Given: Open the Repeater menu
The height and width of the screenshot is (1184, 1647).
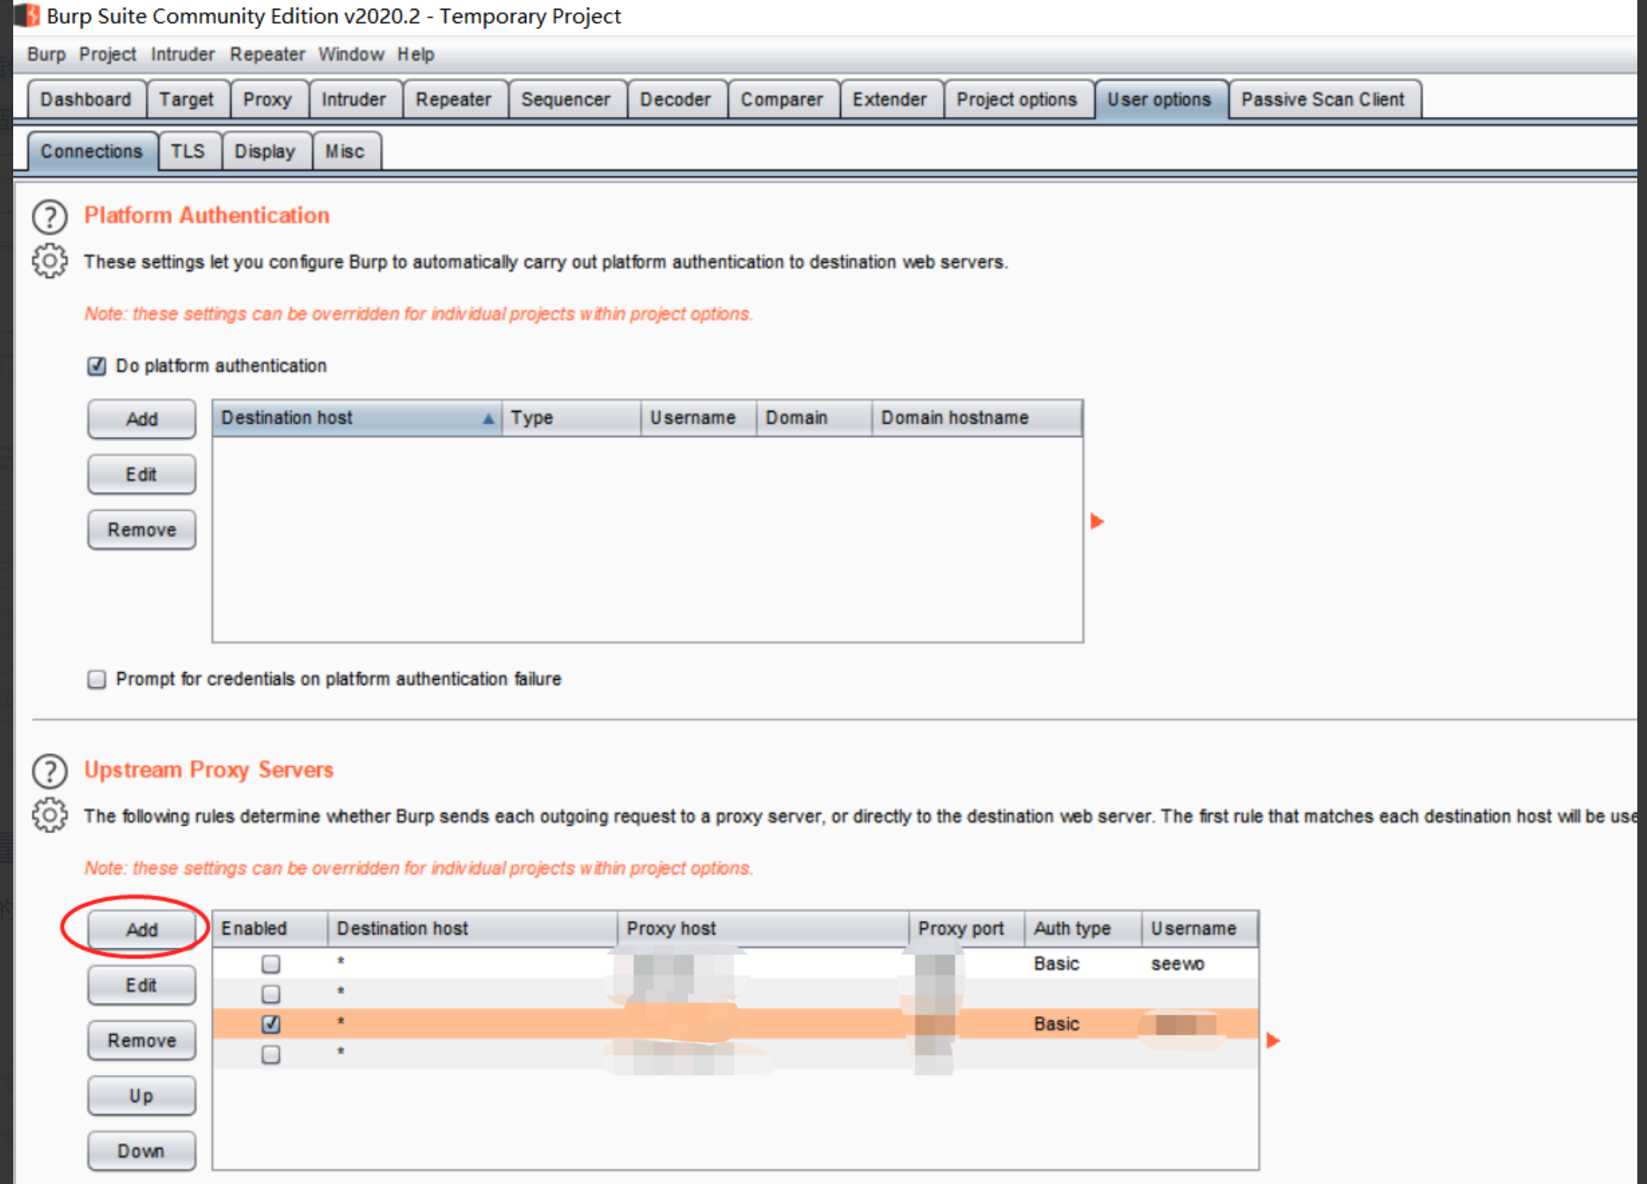Looking at the screenshot, I should (267, 55).
